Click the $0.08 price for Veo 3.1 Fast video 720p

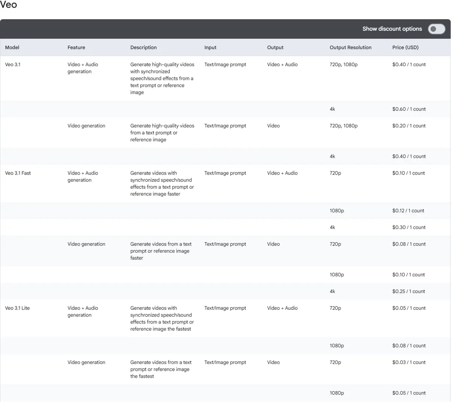pos(409,244)
